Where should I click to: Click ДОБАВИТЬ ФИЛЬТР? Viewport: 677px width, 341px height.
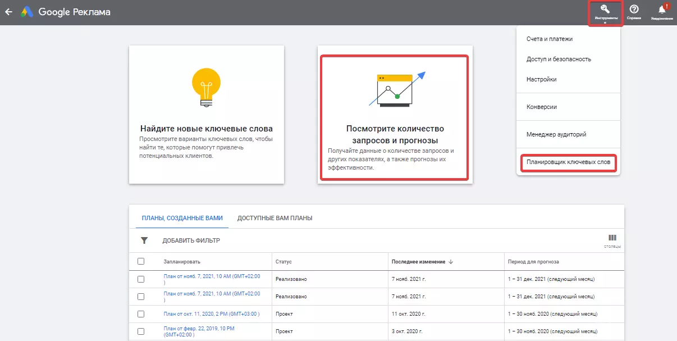[x=191, y=240]
